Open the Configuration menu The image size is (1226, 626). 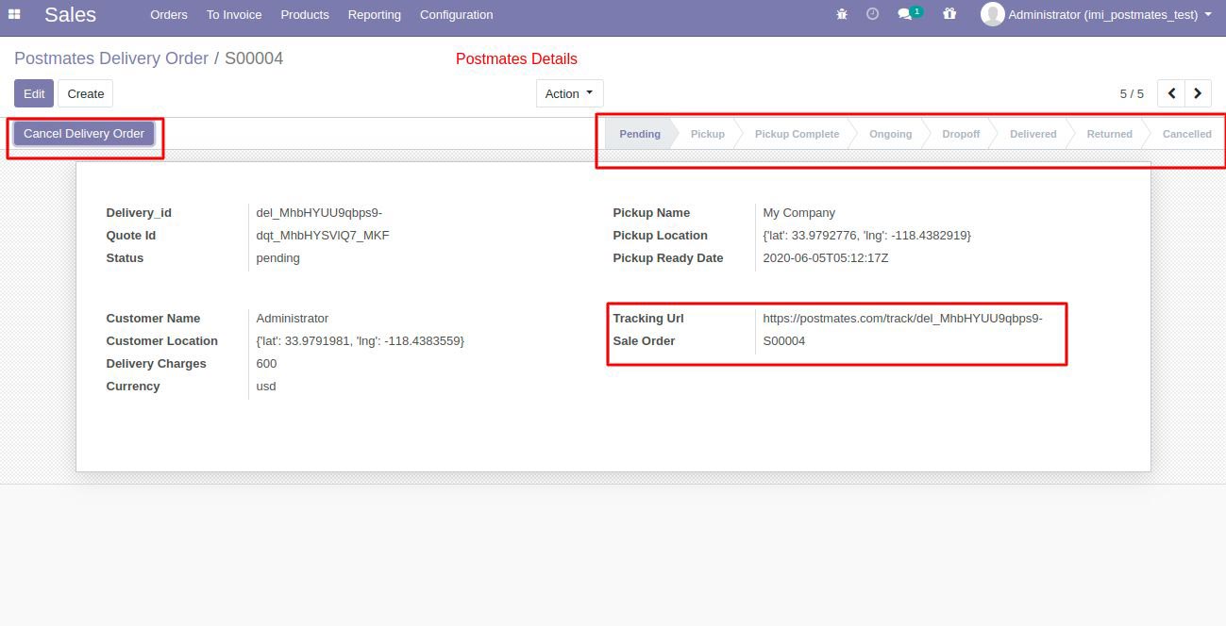(x=456, y=14)
